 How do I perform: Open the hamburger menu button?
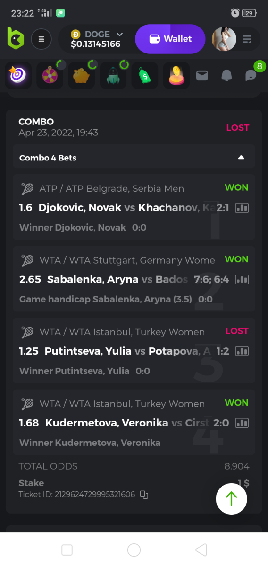(x=42, y=39)
